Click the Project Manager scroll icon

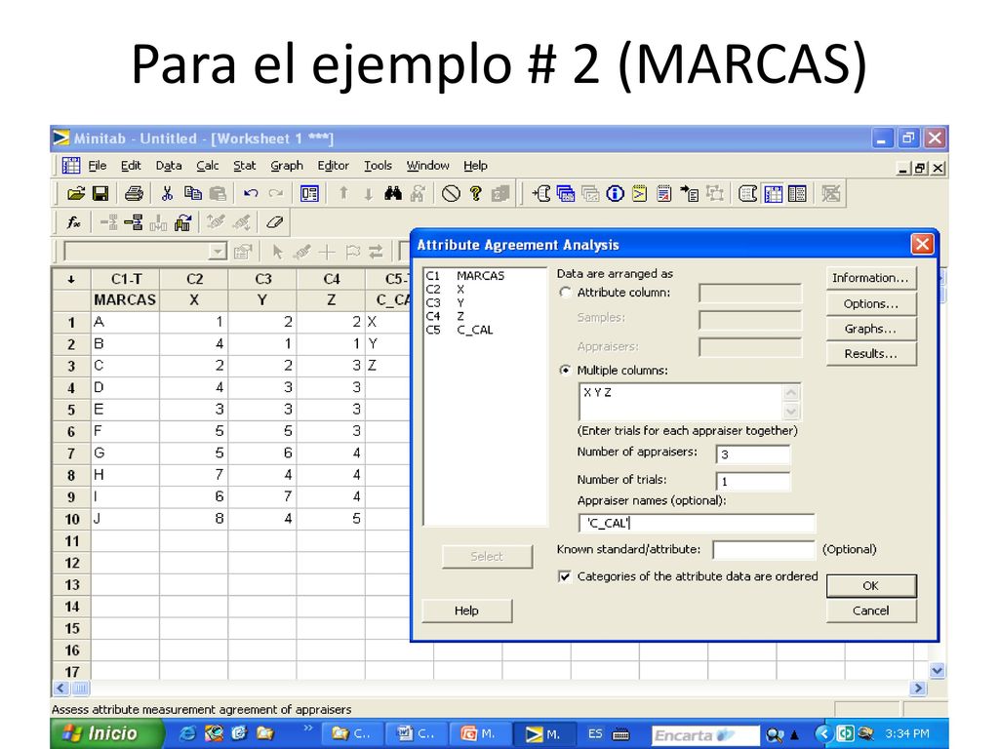pyautogui.click(x=748, y=193)
